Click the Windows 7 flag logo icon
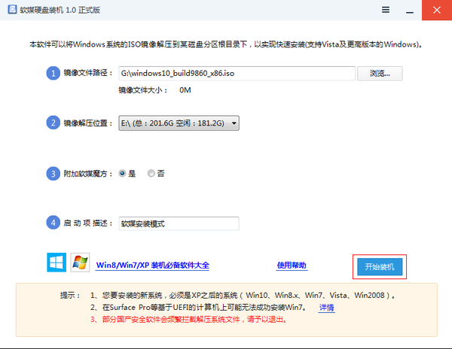Viewport: 452px width, 349px height. [80, 263]
